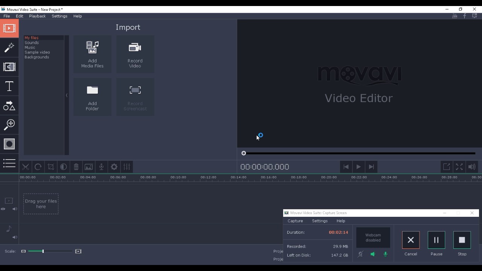Click the preview seek bar handle
The width and height of the screenshot is (482, 271).
244,153
